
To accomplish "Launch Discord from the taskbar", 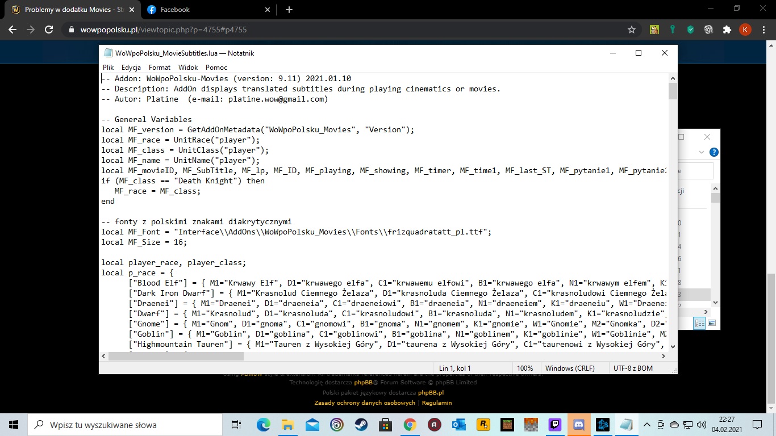I will 579,425.
